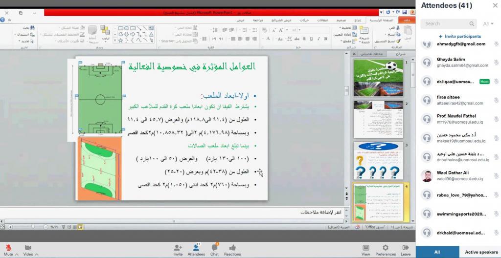Open the Chat panel
The width and height of the screenshot is (501, 258).
214,248
